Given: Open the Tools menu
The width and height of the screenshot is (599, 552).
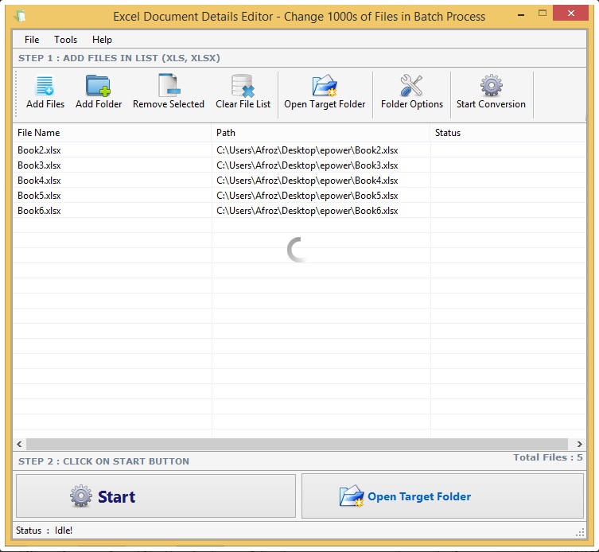Looking at the screenshot, I should point(66,40).
